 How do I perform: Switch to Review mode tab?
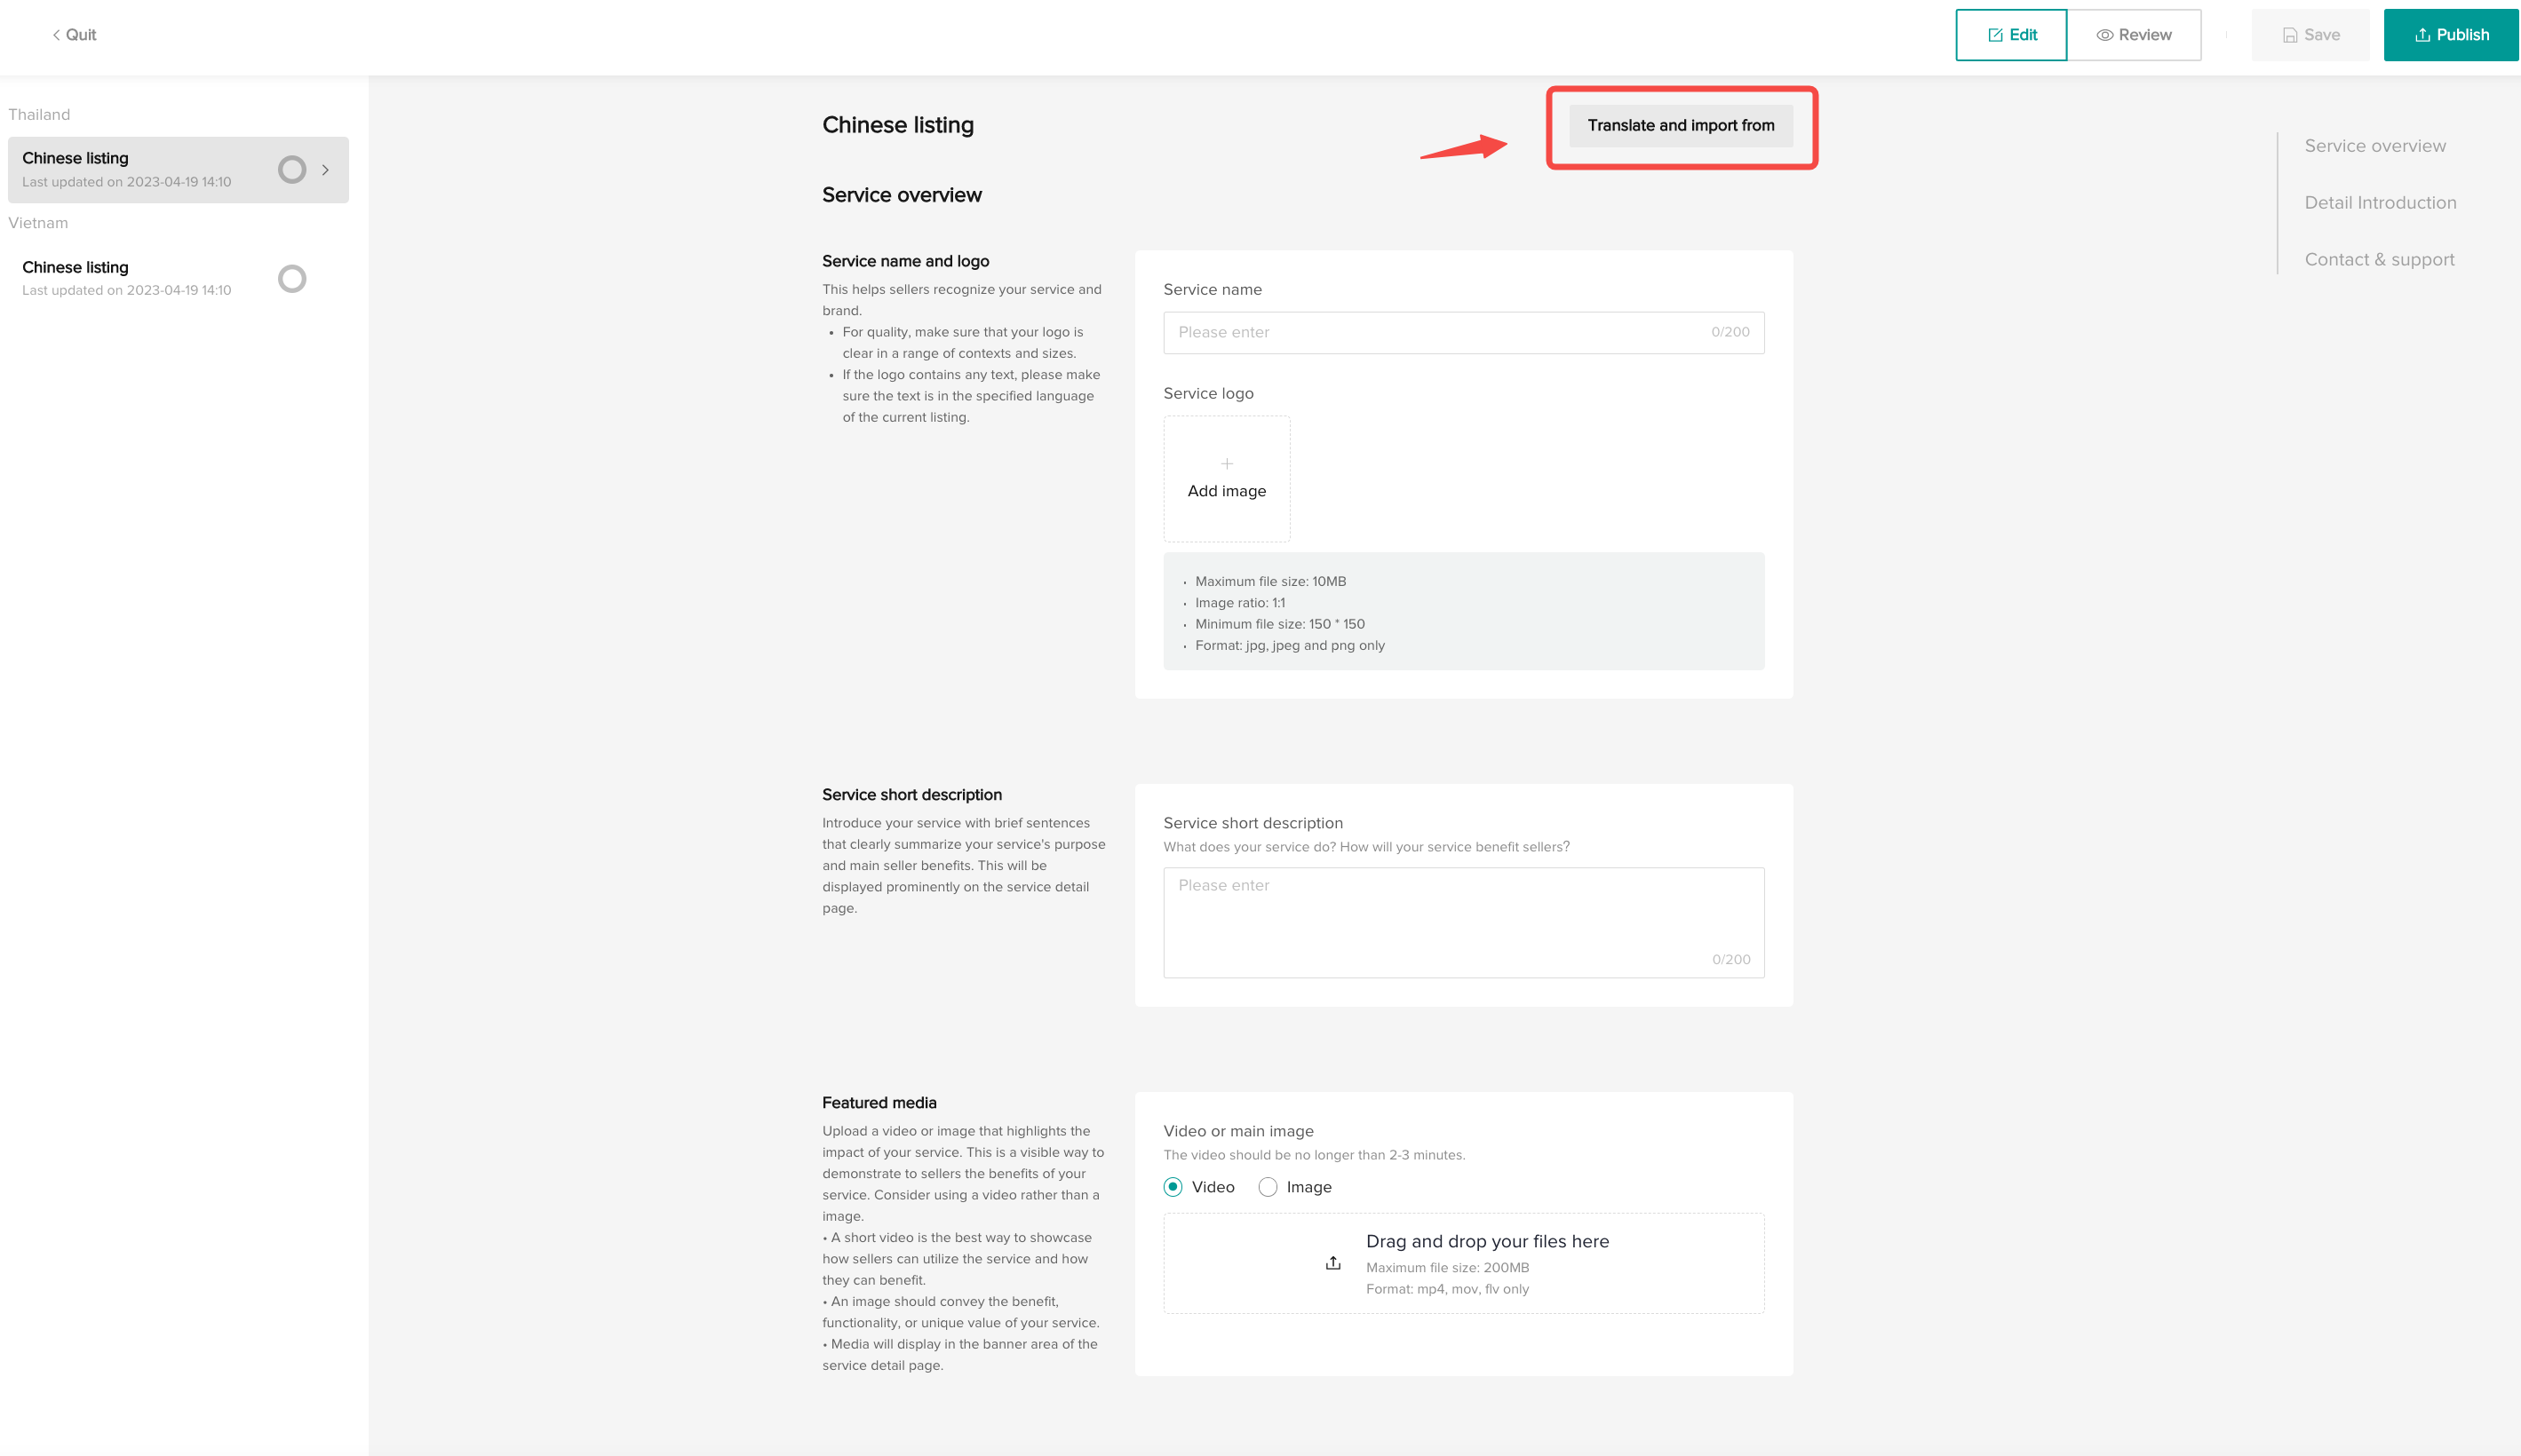click(x=2134, y=35)
